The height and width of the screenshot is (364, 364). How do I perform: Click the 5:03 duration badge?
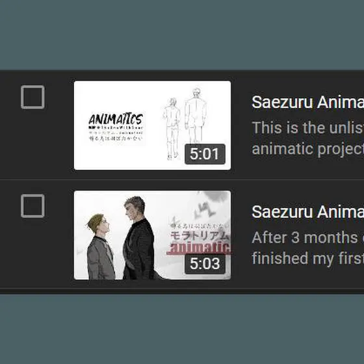(205, 264)
